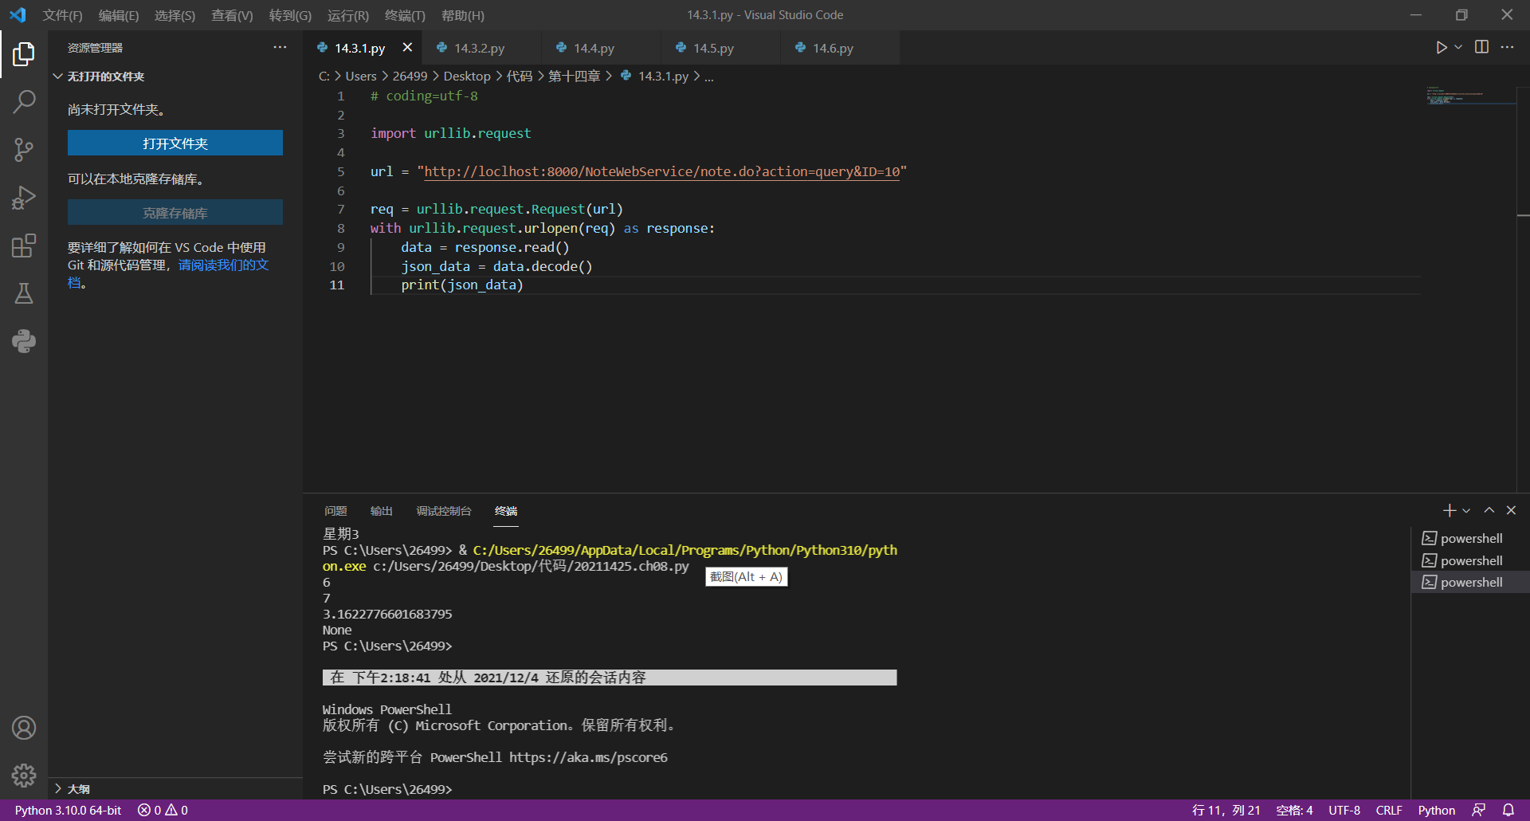Viewport: 1530px width, 821px height.
Task: Switch to the 输出 panel tab
Action: point(382,511)
